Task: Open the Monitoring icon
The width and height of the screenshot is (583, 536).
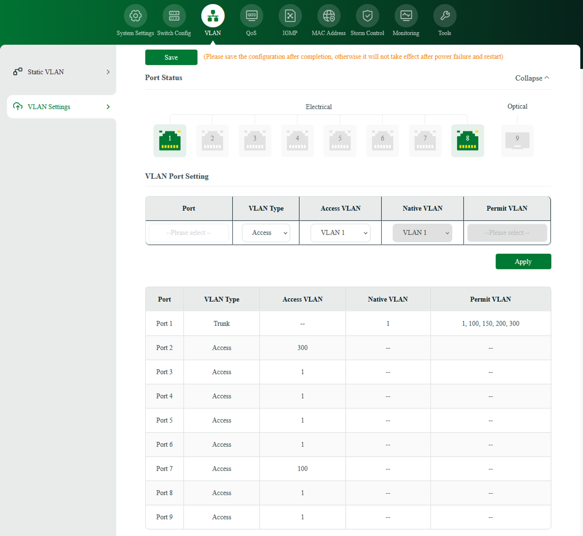Action: pos(406,15)
